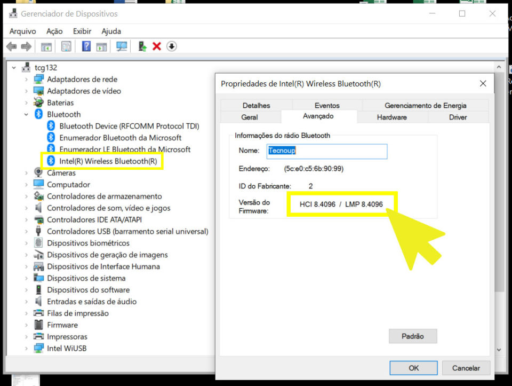The width and height of the screenshot is (512, 386).
Task: Expand Controladores de armazenamento
Action: coord(26,196)
